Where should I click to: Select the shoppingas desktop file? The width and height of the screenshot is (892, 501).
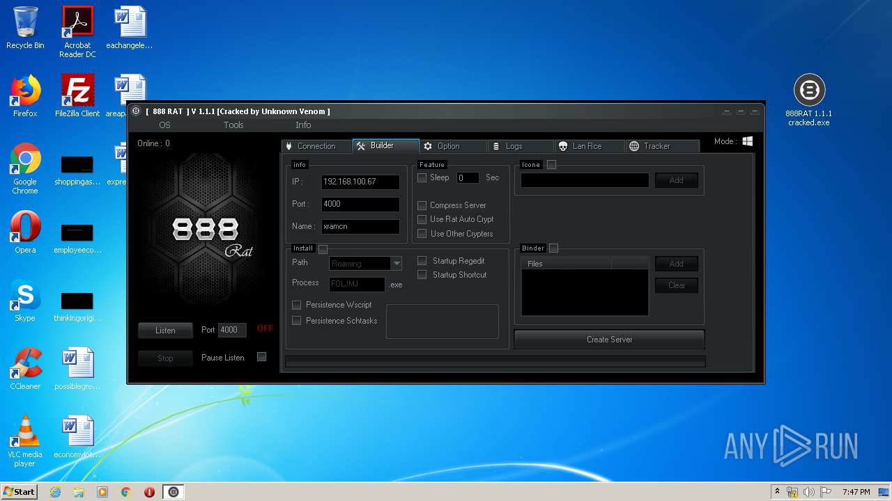pos(77,170)
